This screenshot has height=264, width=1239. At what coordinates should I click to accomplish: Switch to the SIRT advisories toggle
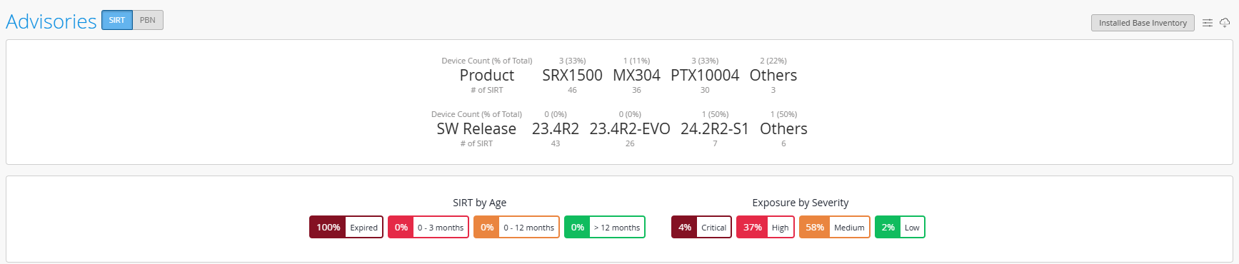(117, 20)
